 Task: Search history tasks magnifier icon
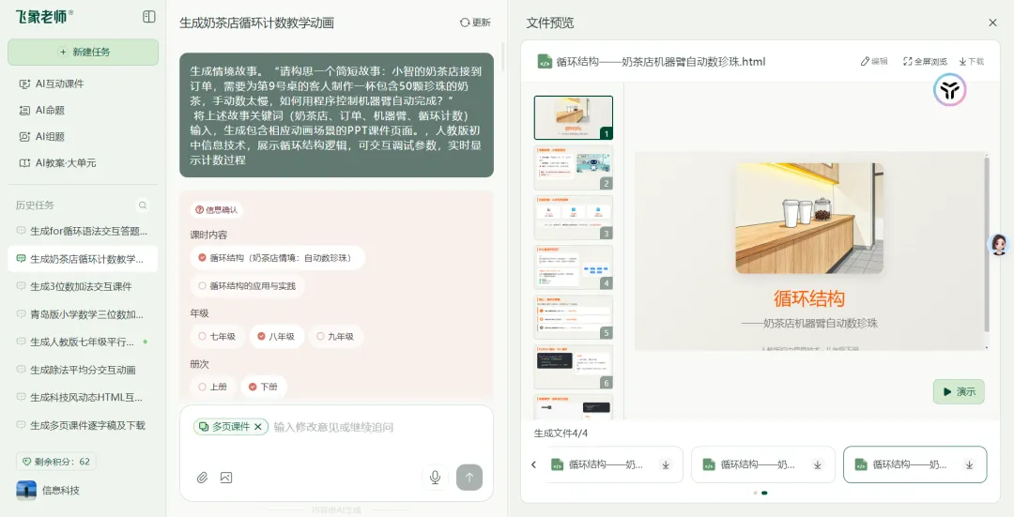[x=143, y=205]
